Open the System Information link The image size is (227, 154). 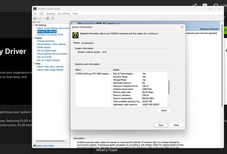pos(45,146)
